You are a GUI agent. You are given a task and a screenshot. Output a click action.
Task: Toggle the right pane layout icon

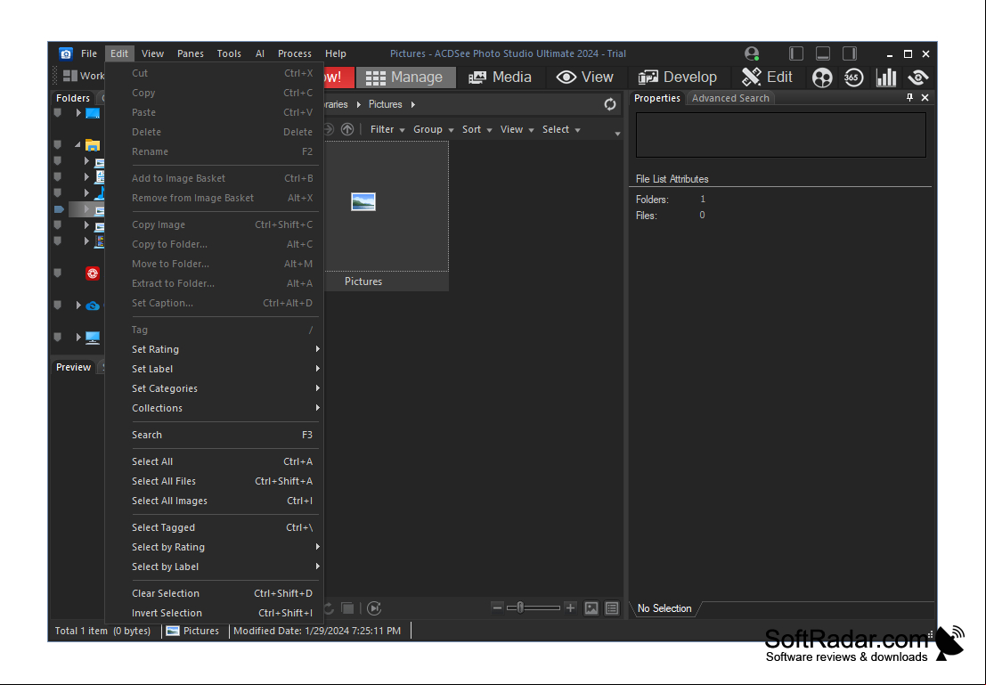[x=850, y=53]
